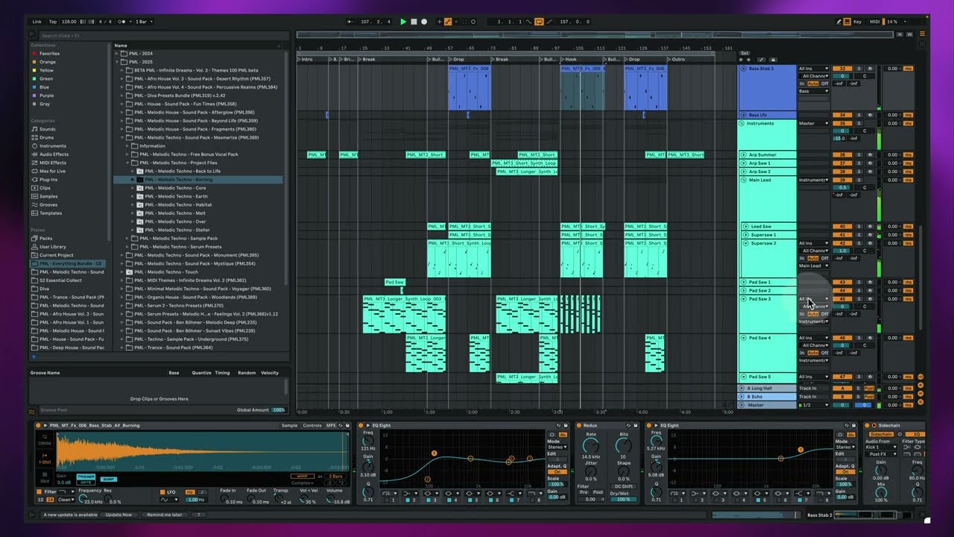Unfold the Bass Stab 2 track

point(743,69)
